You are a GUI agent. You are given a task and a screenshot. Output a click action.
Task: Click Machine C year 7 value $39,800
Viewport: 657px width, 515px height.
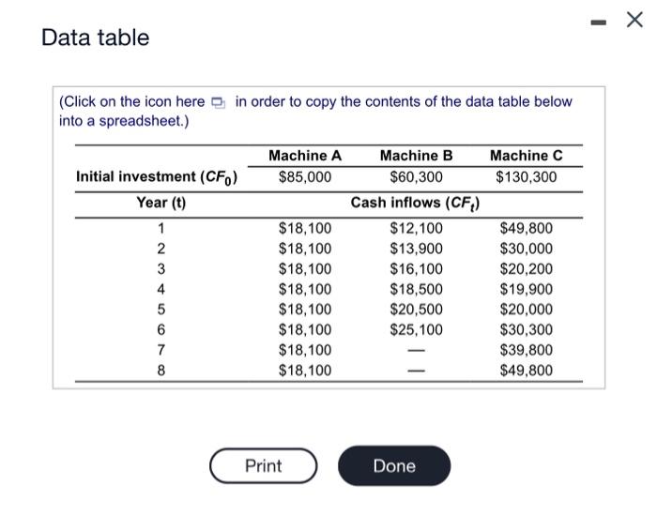click(526, 350)
